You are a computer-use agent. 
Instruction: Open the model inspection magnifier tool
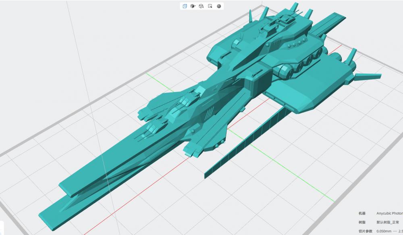(201, 6)
